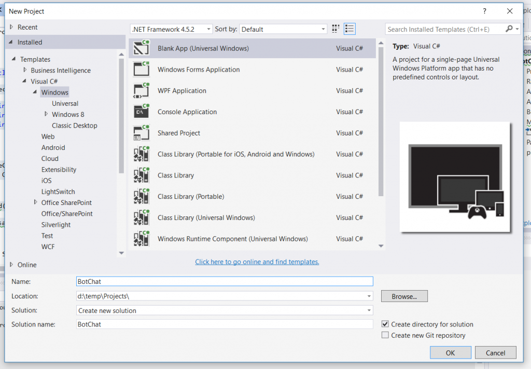The height and width of the screenshot is (369, 531).
Task: Click the project Name input field
Action: [x=225, y=281]
